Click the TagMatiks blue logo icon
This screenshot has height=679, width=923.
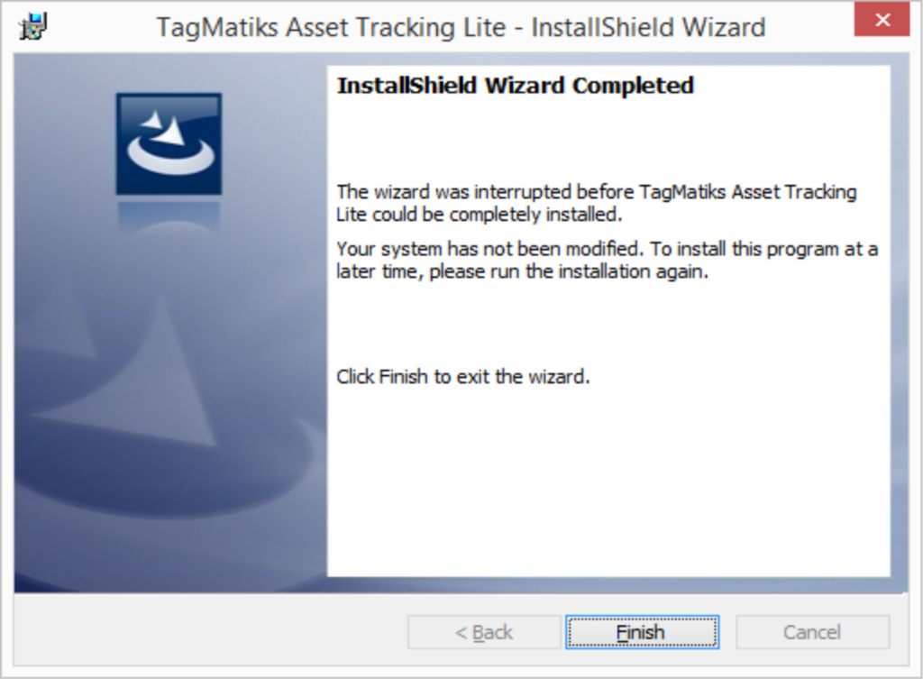point(169,143)
